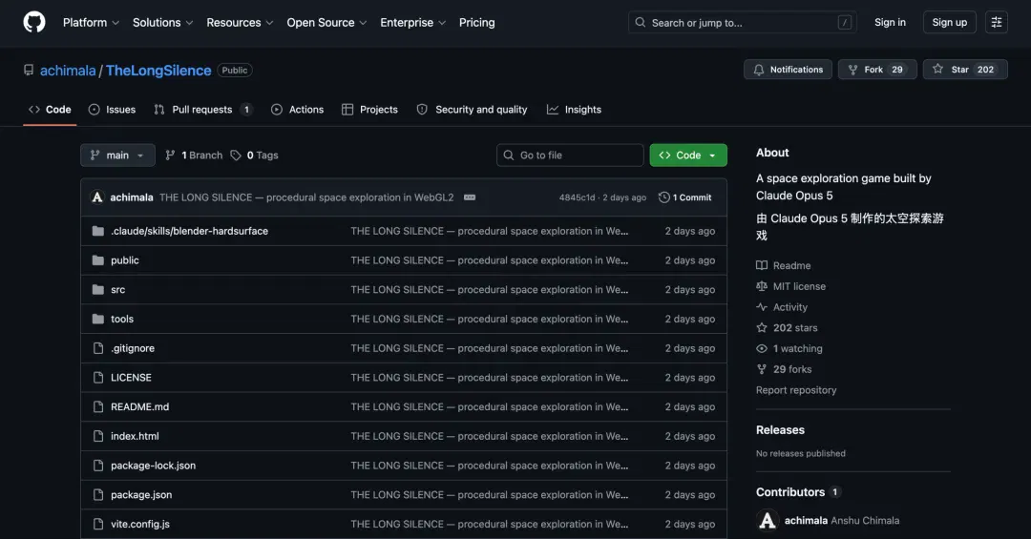This screenshot has width=1031, height=539.
Task: Click folder icon beside public
Action: pos(98,260)
